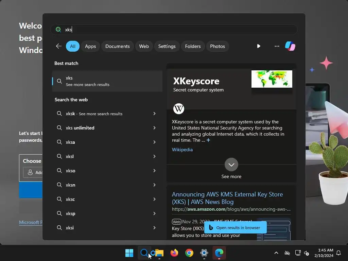
Task: Click the search magnifier icon in search box
Action: coord(58,30)
